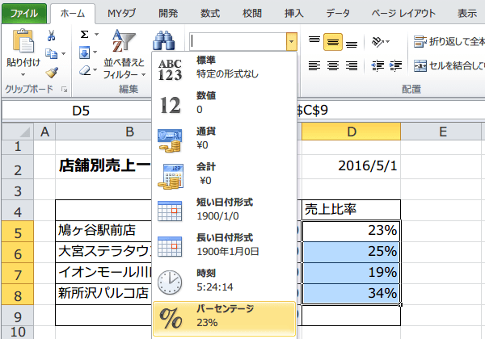This screenshot has height=339, width=485.
Task: Select cell D5 showing 23%
Action: (352, 229)
